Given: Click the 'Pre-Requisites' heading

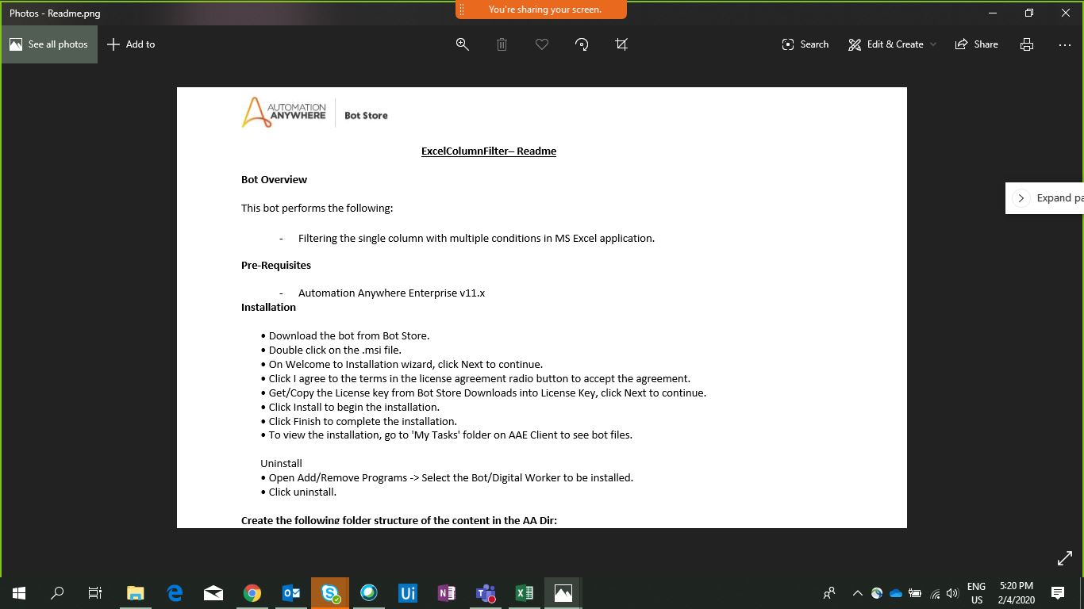Looking at the screenshot, I should pyautogui.click(x=276, y=265).
